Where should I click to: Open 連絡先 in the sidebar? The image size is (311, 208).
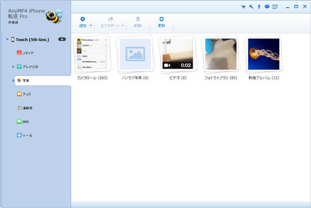[26, 108]
